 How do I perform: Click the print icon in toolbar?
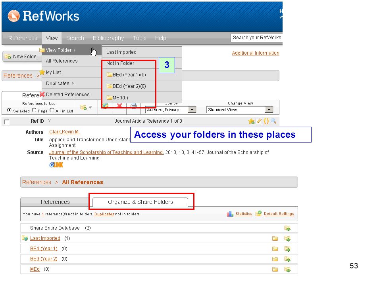pyautogui.click(x=134, y=106)
